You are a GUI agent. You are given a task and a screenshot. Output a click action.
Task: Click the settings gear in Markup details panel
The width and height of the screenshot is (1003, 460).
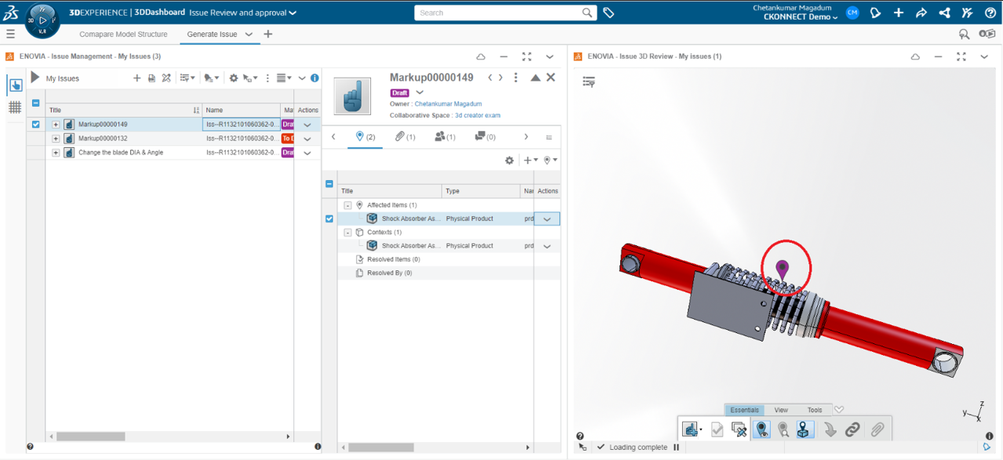click(x=509, y=160)
